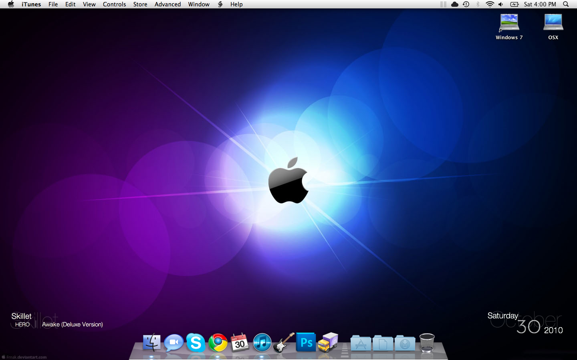
Task: Open the Trash in the dock
Action: (x=427, y=343)
